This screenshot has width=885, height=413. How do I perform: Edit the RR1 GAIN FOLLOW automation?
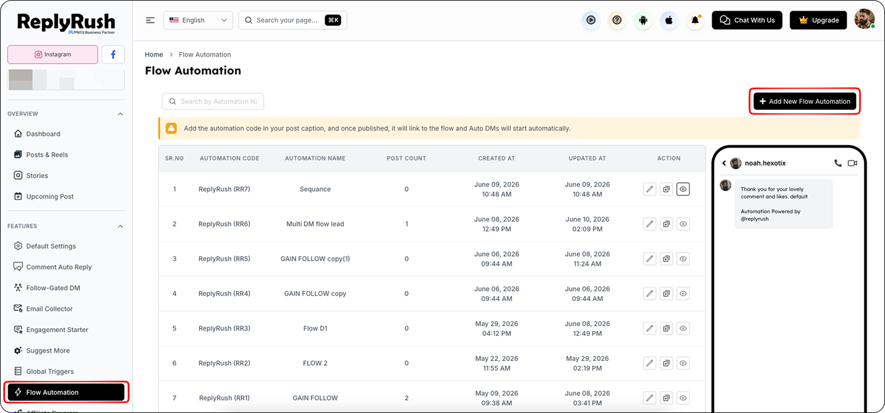[650, 398]
